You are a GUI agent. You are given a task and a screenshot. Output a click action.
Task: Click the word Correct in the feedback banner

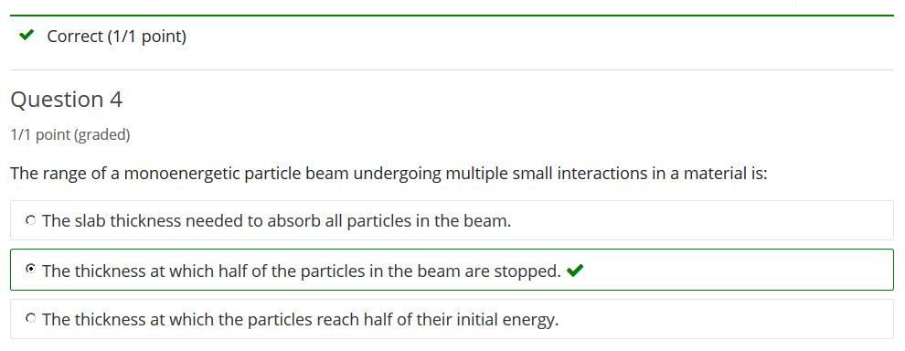point(75,37)
